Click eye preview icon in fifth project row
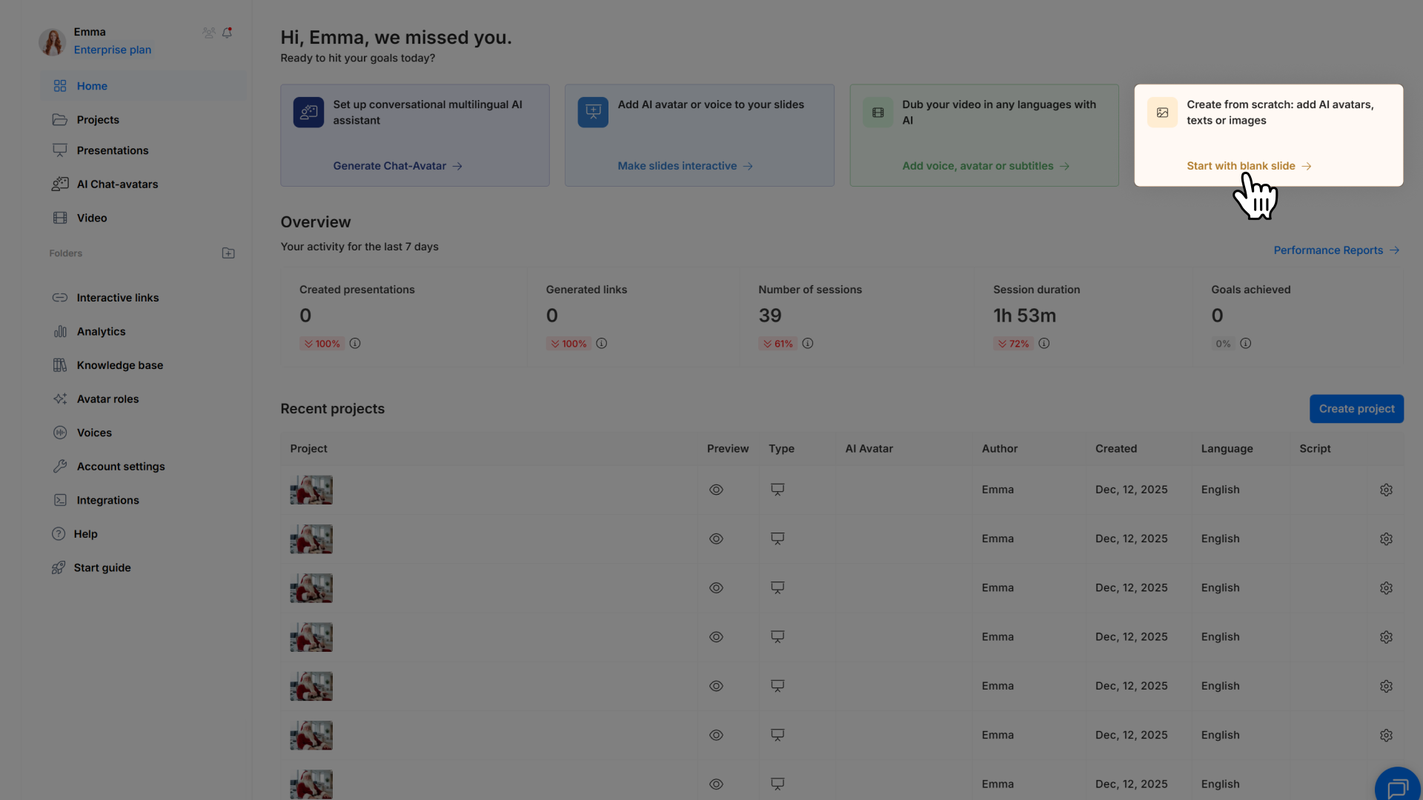Image resolution: width=1423 pixels, height=800 pixels. [716, 686]
